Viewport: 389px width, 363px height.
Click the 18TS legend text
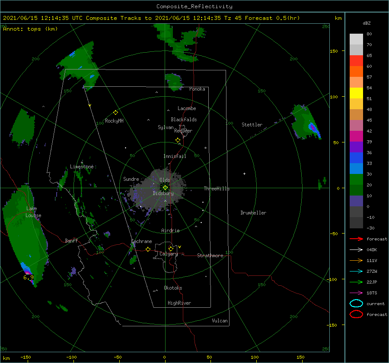(x=372, y=293)
